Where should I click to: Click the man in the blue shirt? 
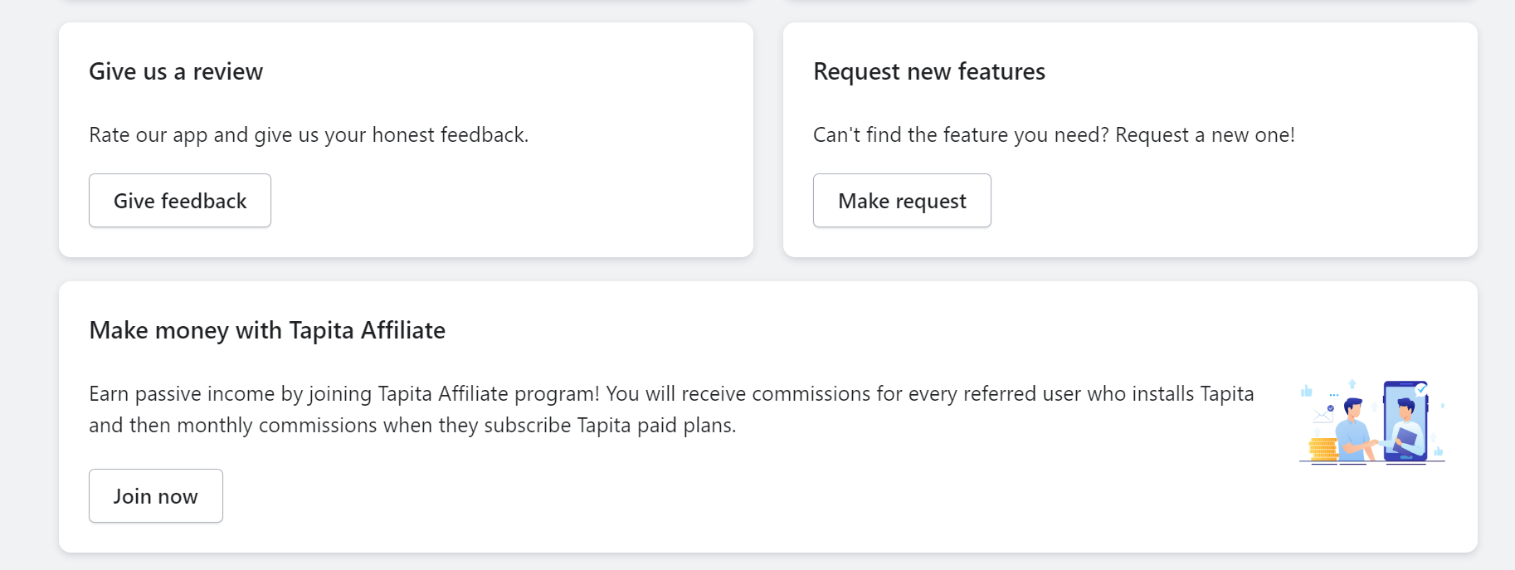(1352, 431)
